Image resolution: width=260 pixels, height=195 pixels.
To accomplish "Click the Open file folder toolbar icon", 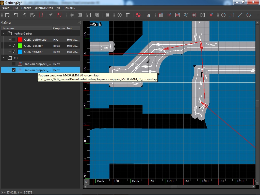I will click(x=16, y=15).
